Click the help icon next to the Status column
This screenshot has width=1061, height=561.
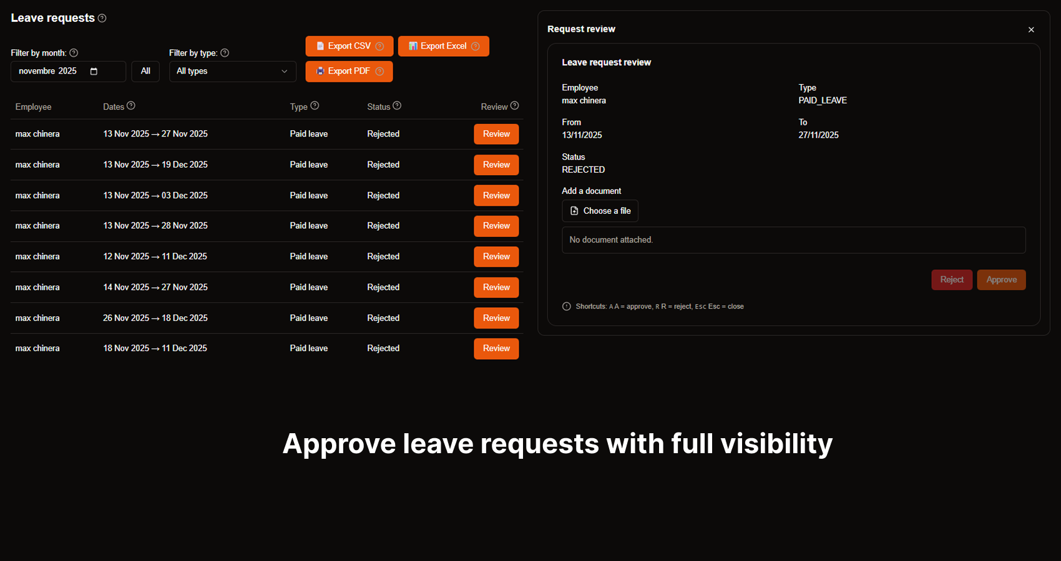point(398,105)
